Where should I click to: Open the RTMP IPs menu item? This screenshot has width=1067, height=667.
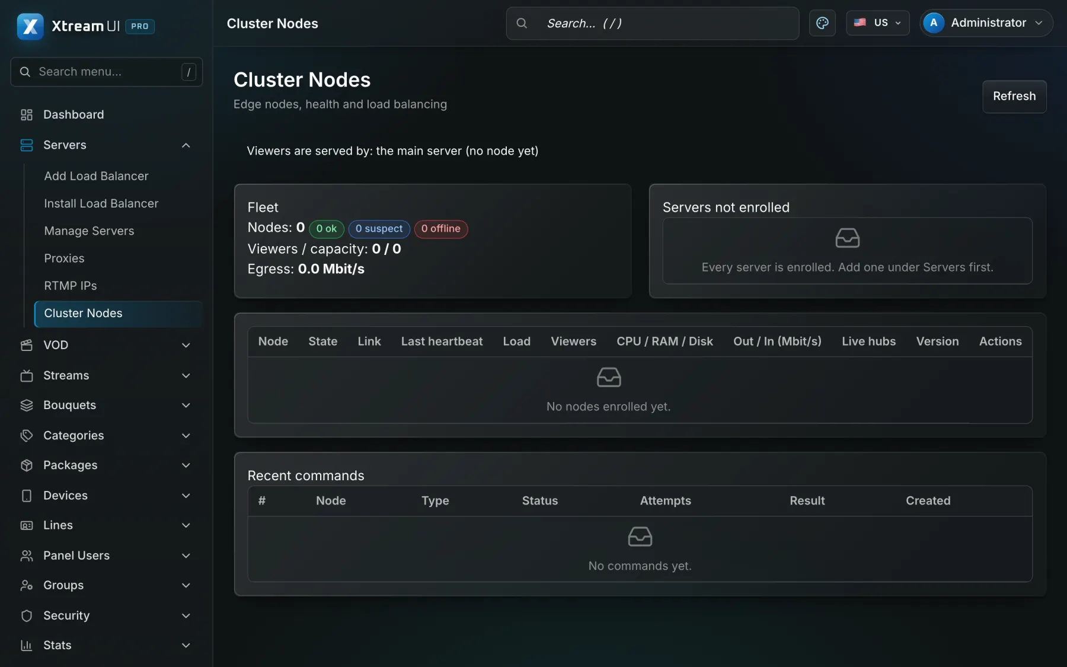pyautogui.click(x=71, y=286)
